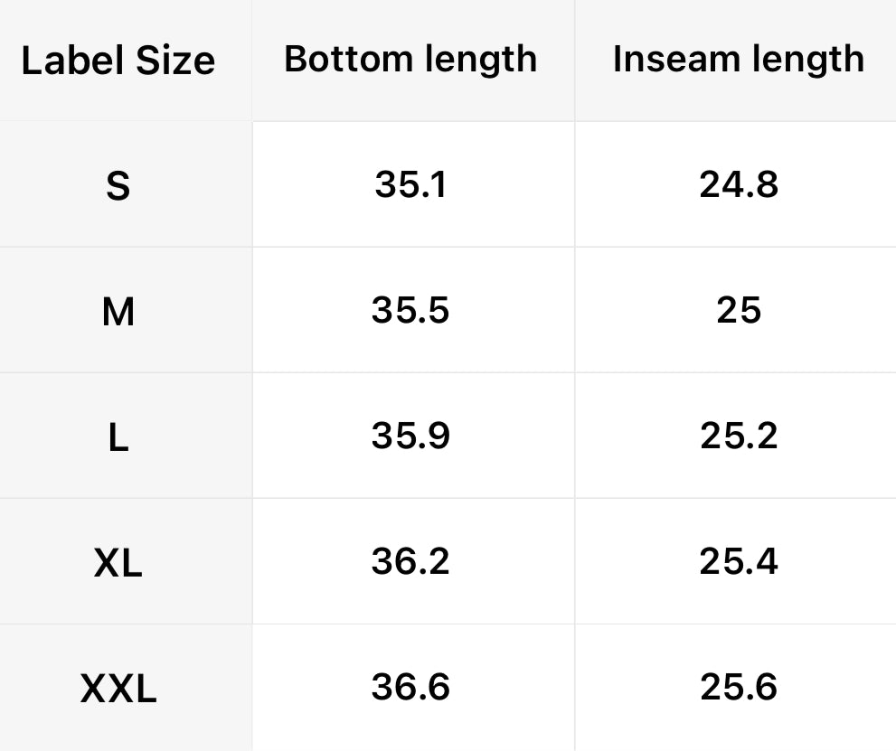The image size is (896, 751).
Task: Click inseam length value 25.2
Action: [738, 436]
